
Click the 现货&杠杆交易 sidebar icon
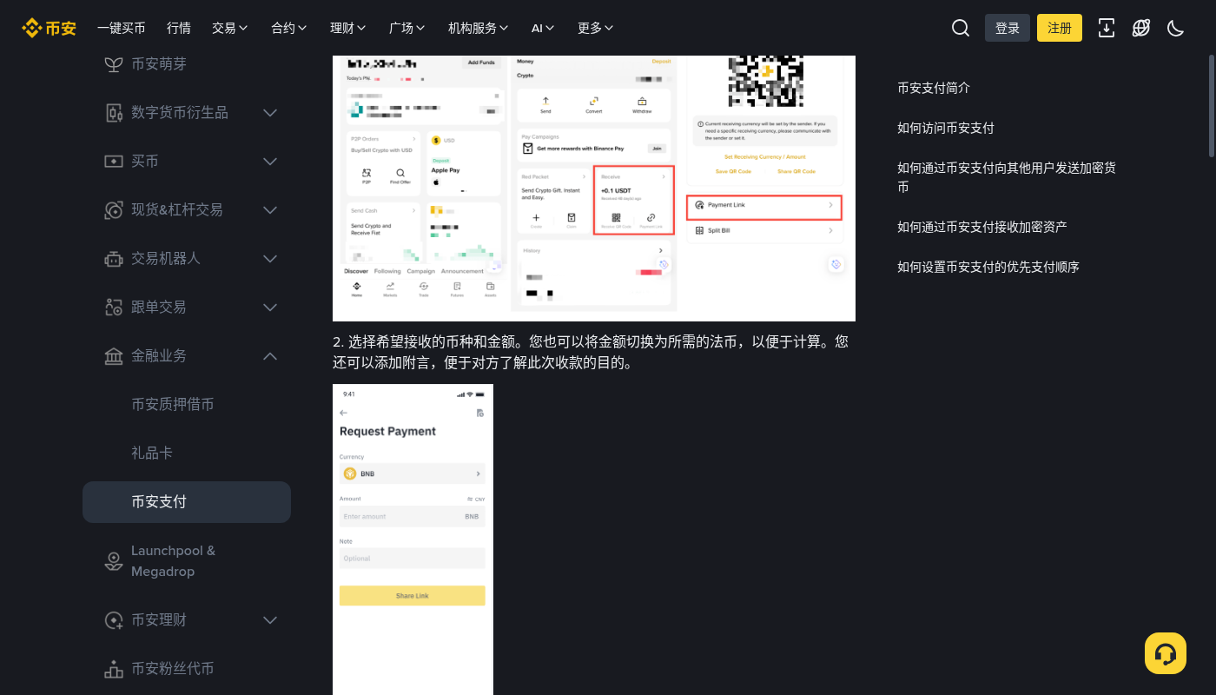[x=114, y=210]
